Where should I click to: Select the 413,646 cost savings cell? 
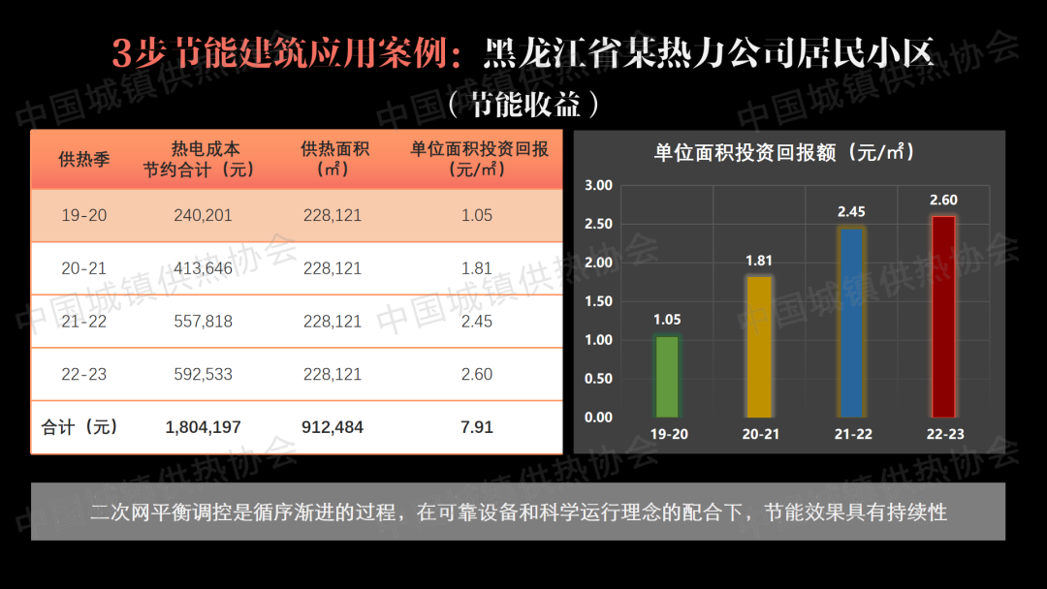click(x=204, y=268)
